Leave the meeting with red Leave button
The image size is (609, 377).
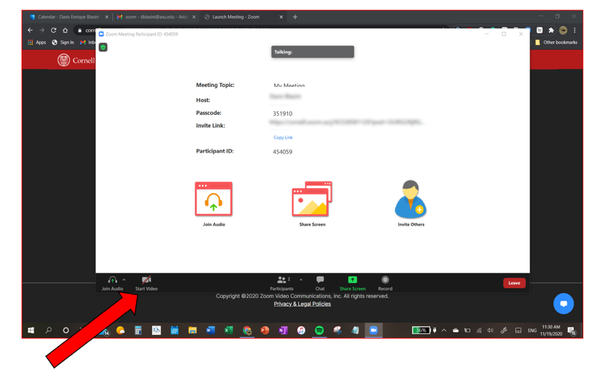pyautogui.click(x=514, y=283)
